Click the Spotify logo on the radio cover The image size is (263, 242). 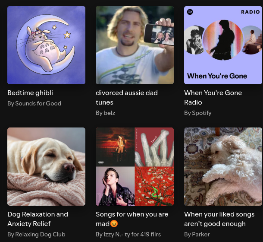(x=190, y=12)
